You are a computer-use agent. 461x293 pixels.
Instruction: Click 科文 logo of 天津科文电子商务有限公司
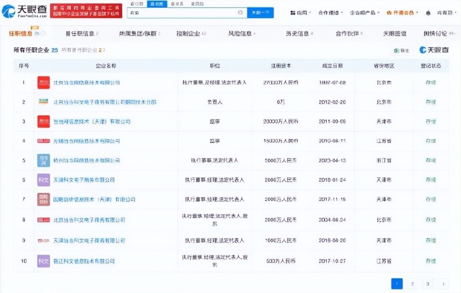[x=44, y=180]
